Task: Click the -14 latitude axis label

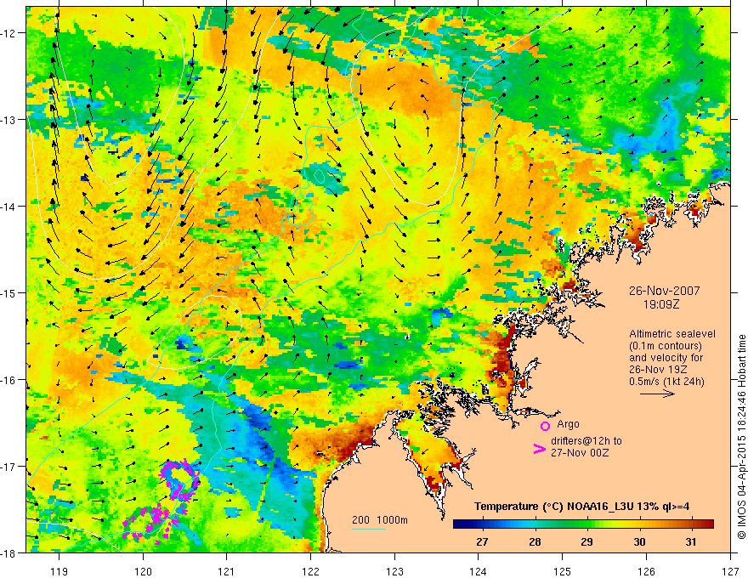Action: 10,207
